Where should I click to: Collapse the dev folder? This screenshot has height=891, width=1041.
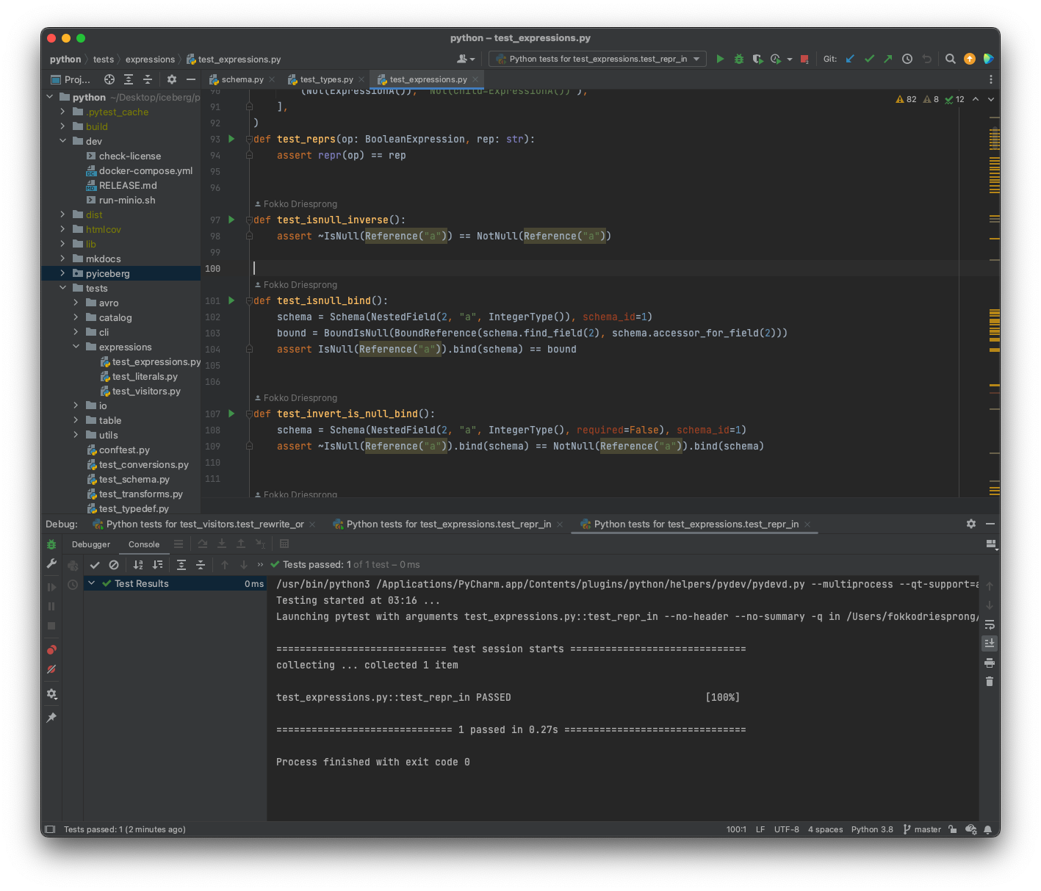point(63,141)
